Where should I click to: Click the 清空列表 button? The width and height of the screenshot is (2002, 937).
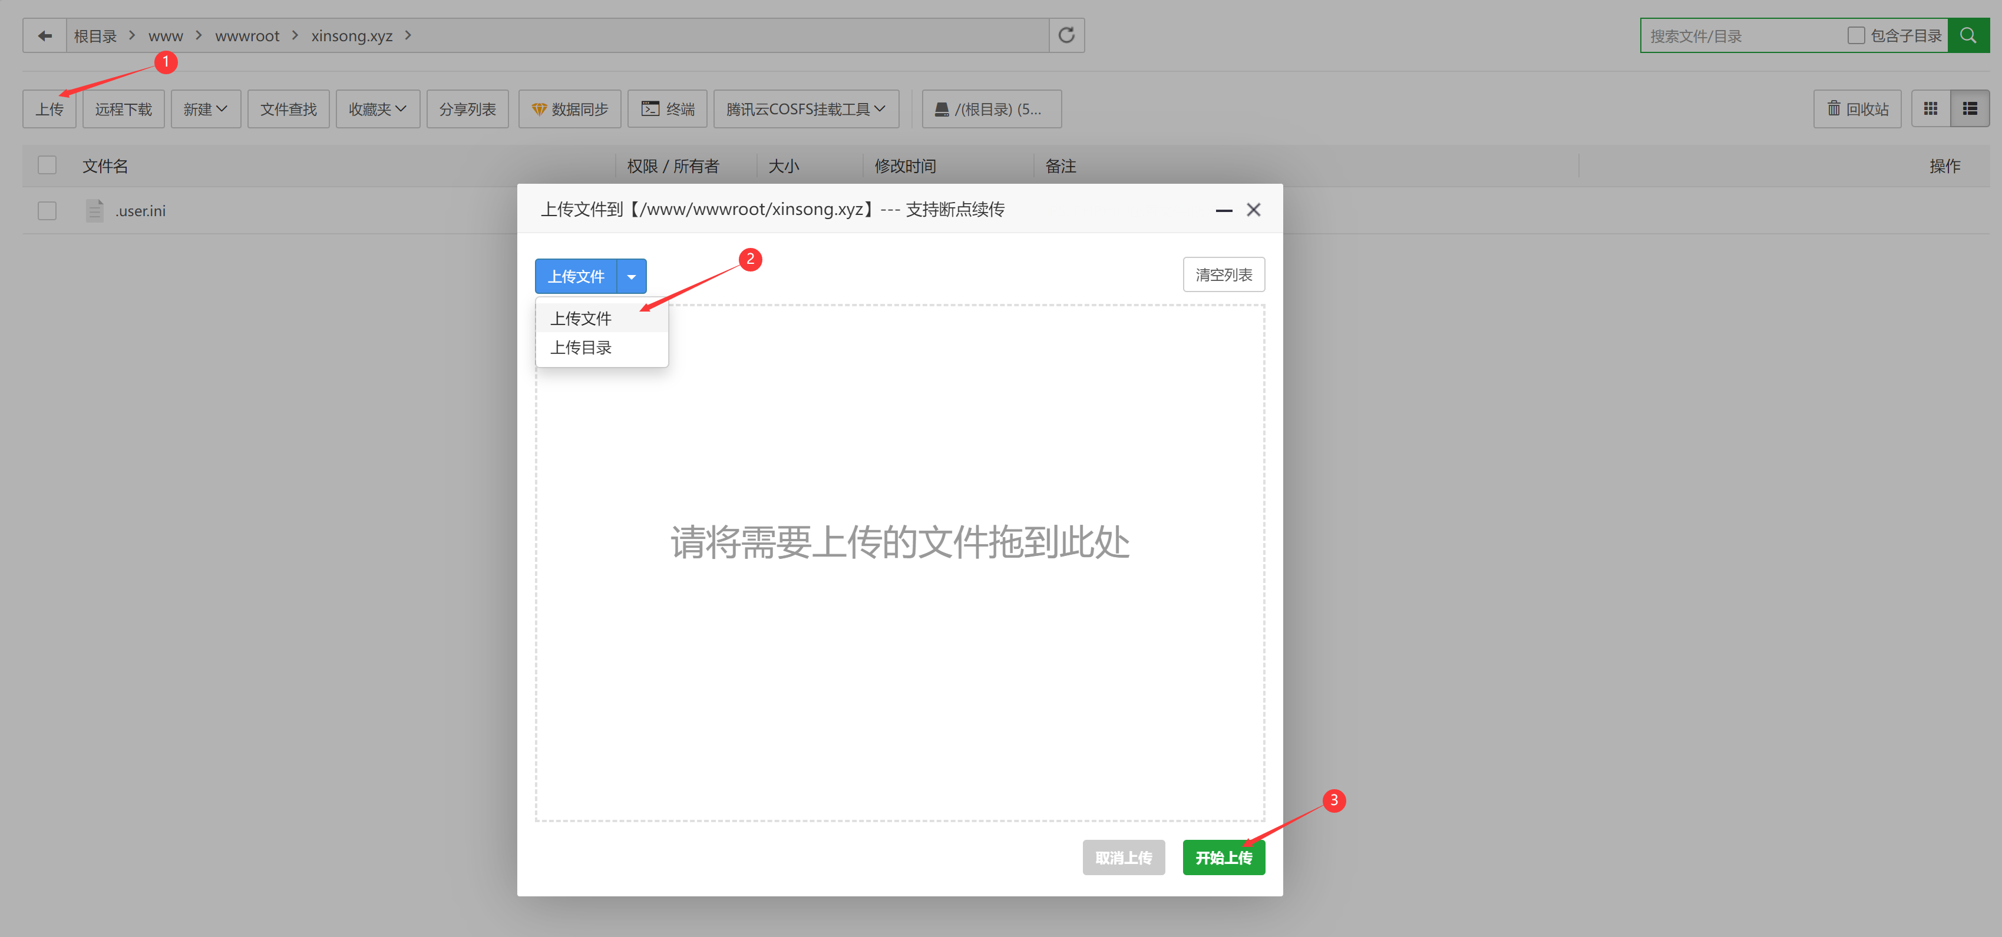pyautogui.click(x=1223, y=275)
